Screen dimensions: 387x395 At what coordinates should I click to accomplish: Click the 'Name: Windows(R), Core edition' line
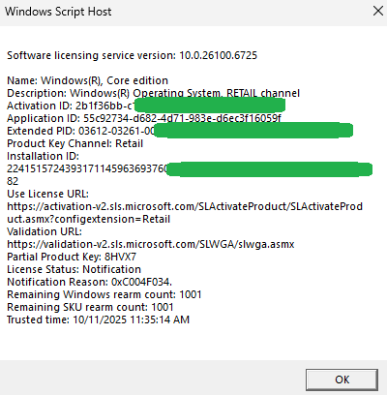tap(88, 80)
